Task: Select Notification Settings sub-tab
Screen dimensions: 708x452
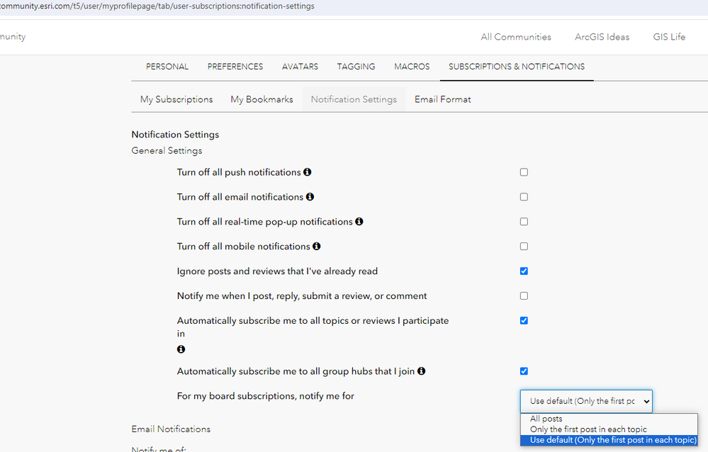Action: [354, 99]
